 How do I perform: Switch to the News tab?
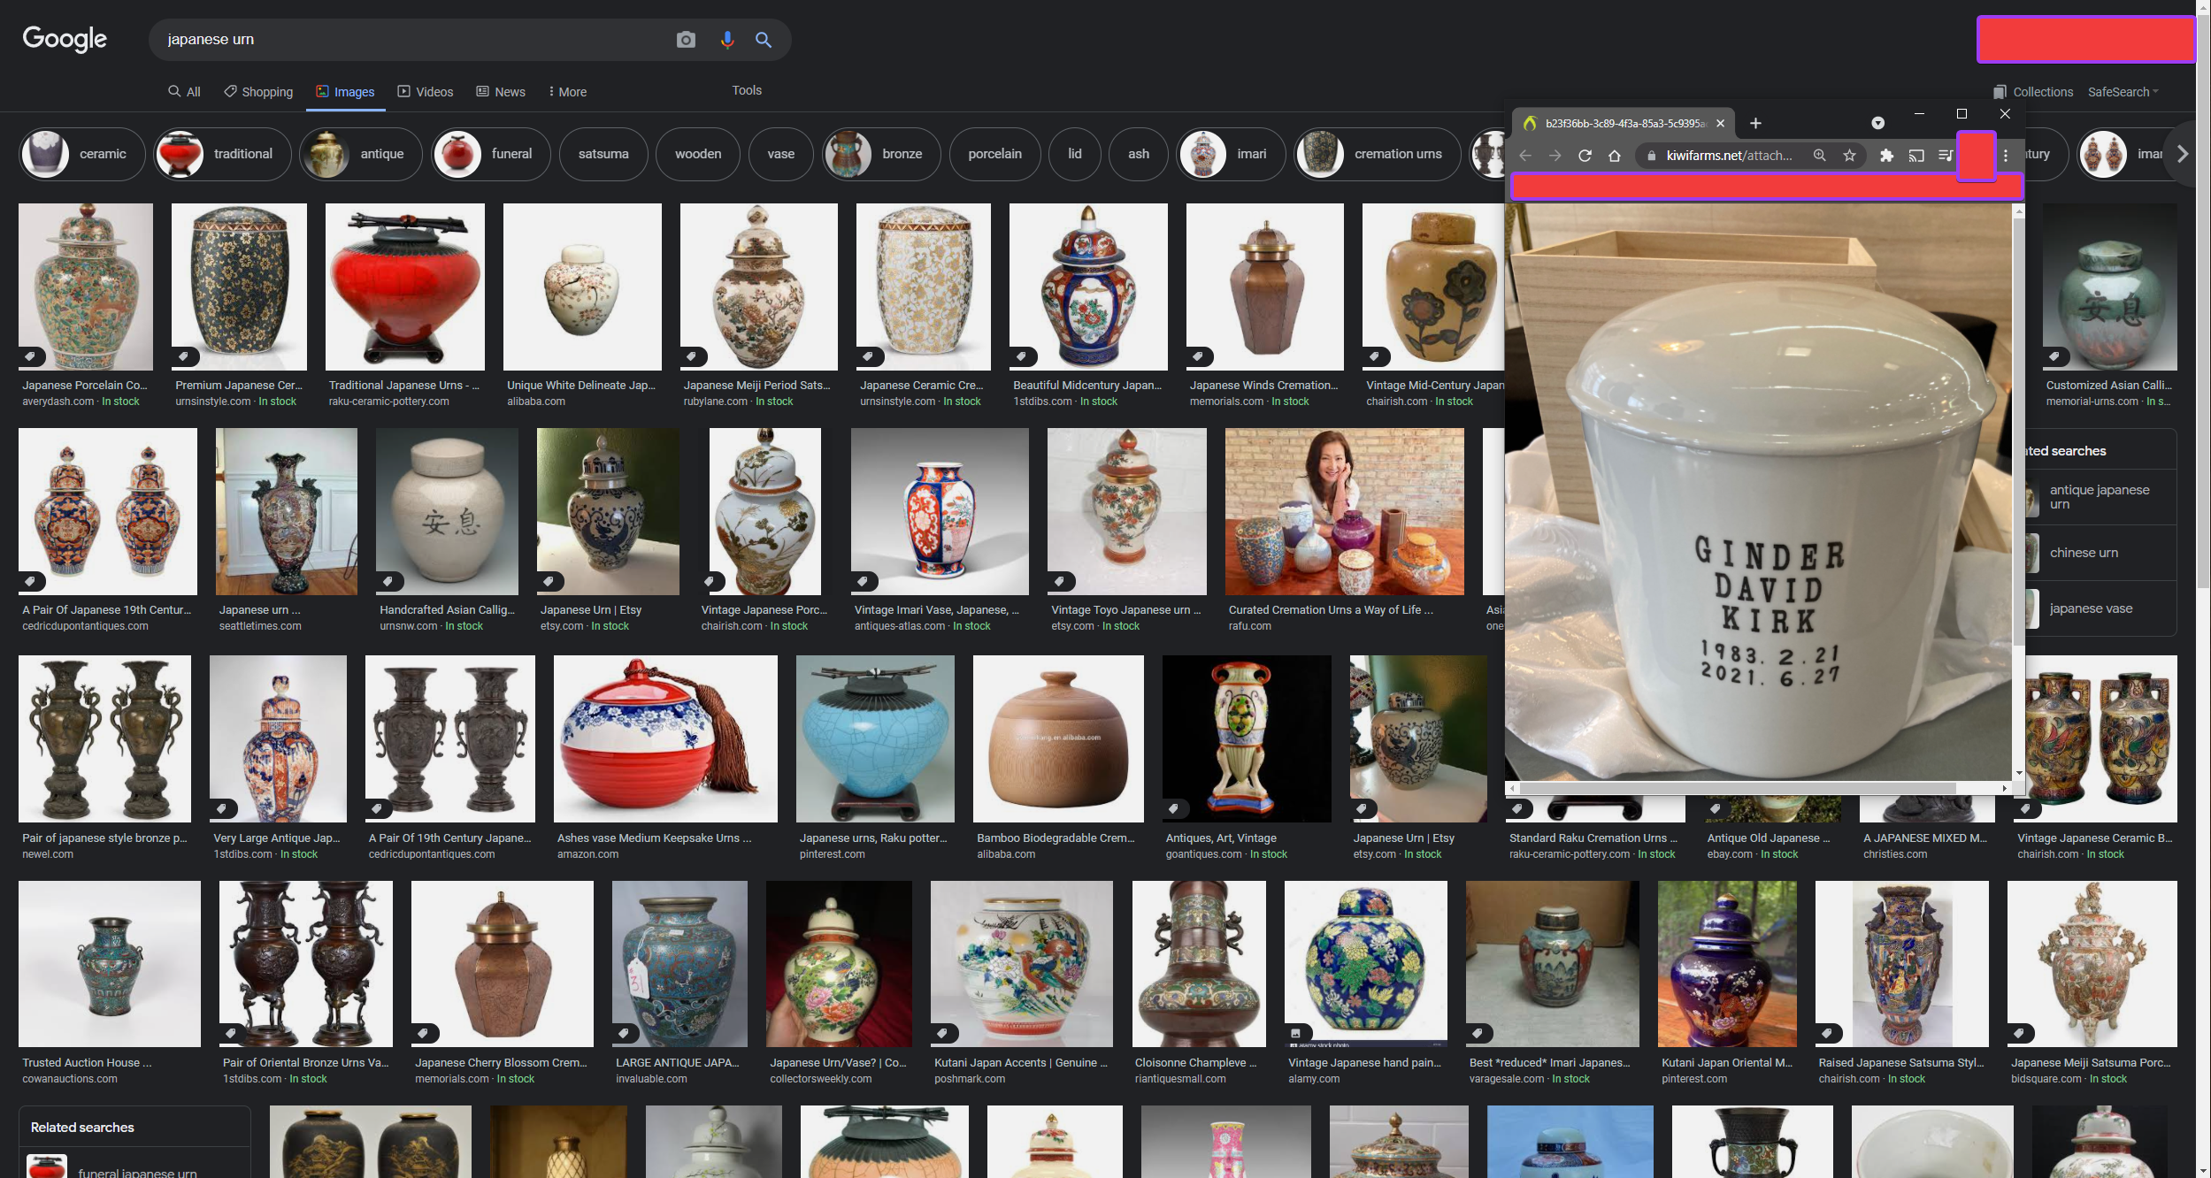tap(501, 92)
